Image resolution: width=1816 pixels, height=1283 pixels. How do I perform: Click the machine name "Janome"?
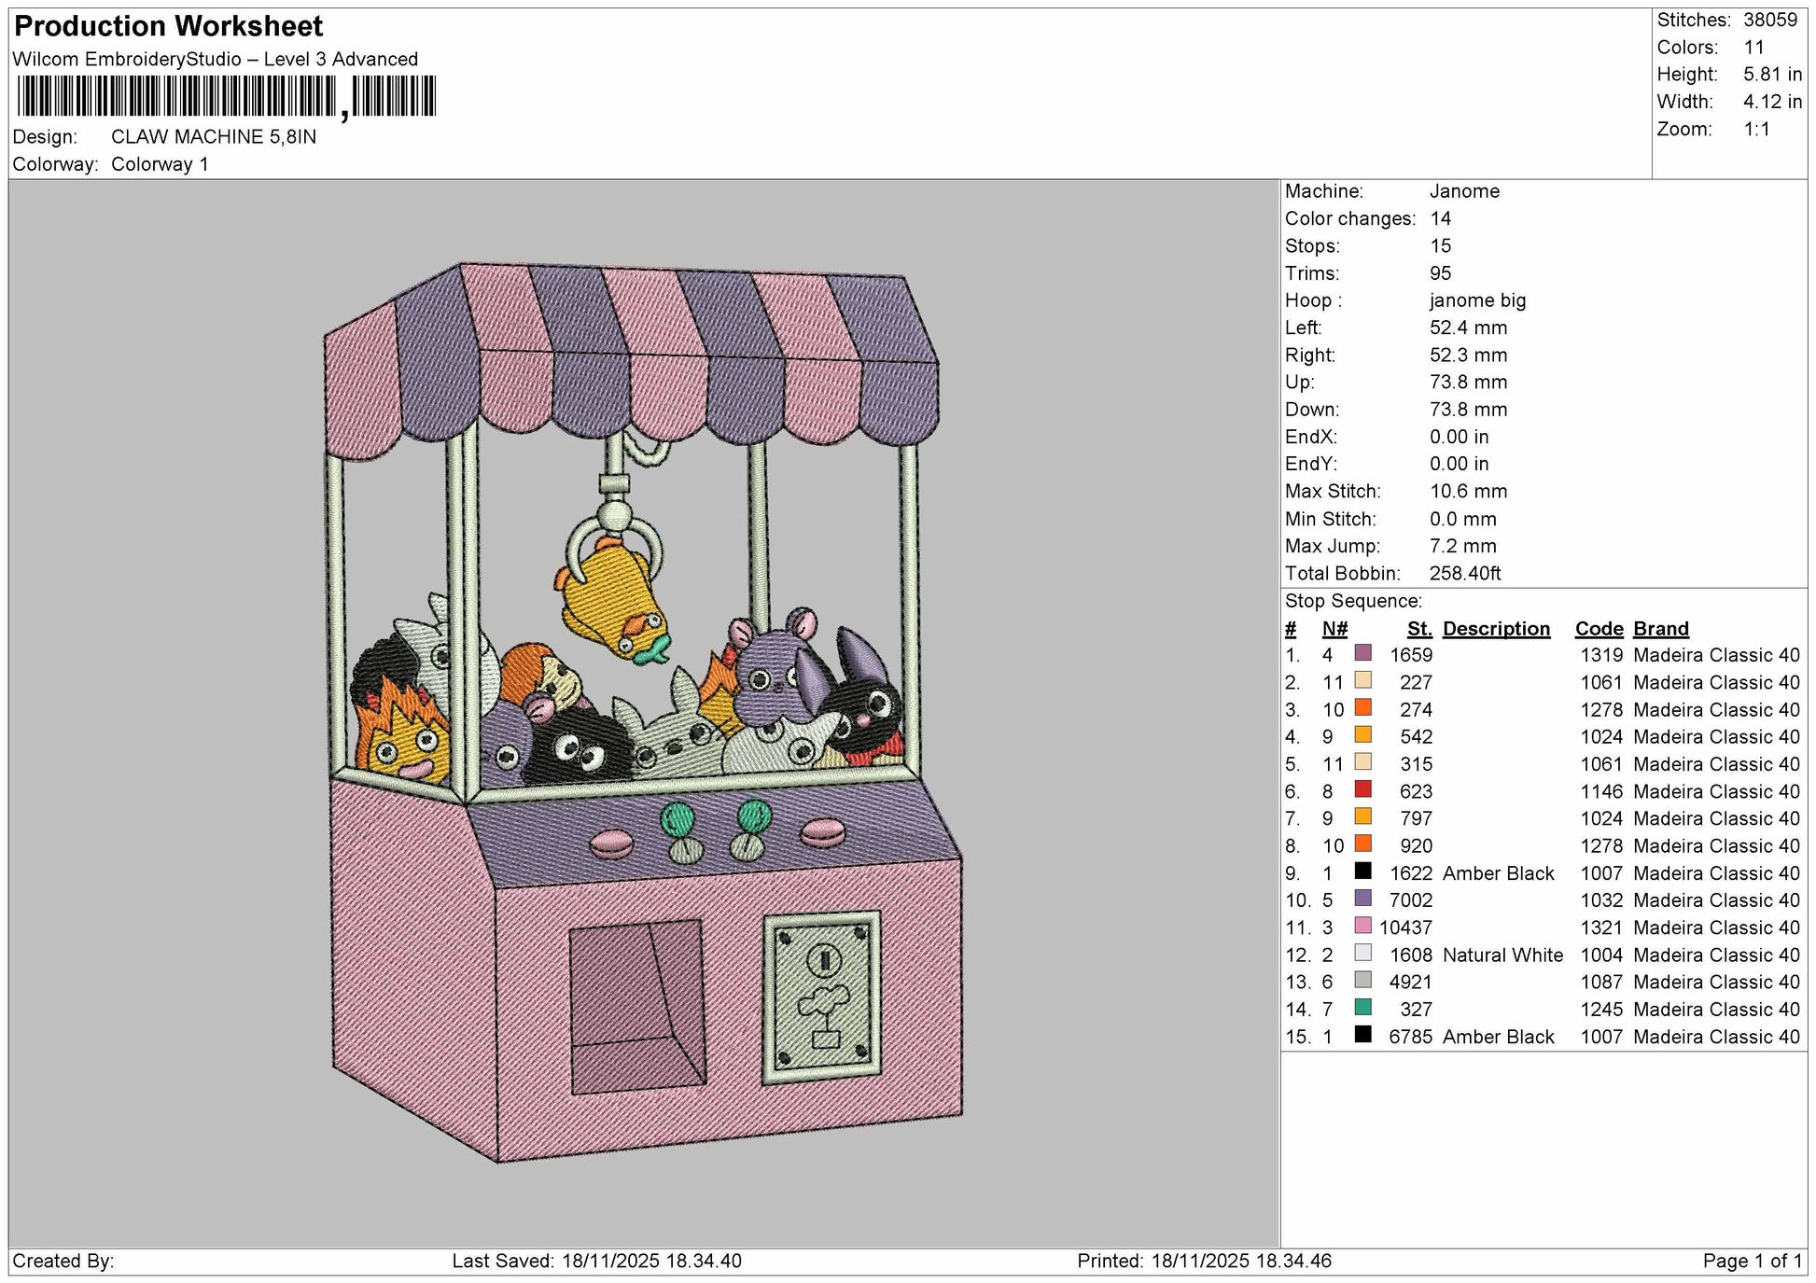(1464, 191)
